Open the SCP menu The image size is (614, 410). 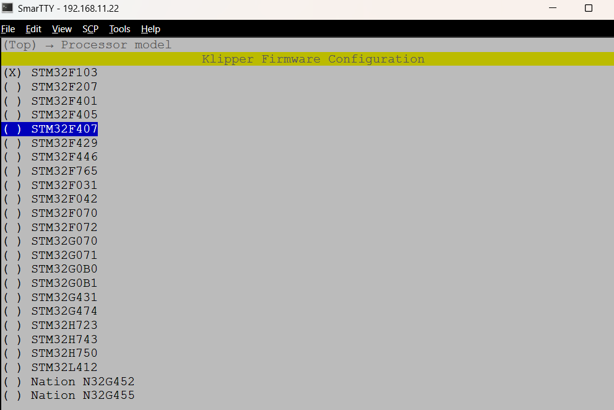90,29
